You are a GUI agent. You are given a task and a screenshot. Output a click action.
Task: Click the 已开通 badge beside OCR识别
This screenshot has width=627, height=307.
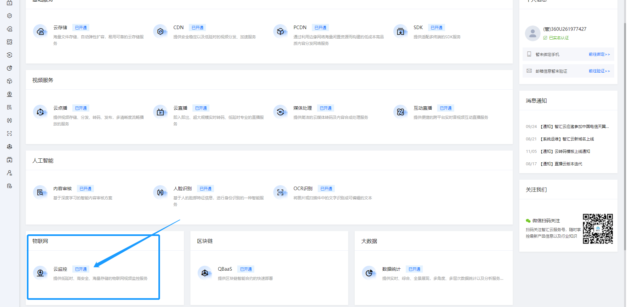(326, 189)
